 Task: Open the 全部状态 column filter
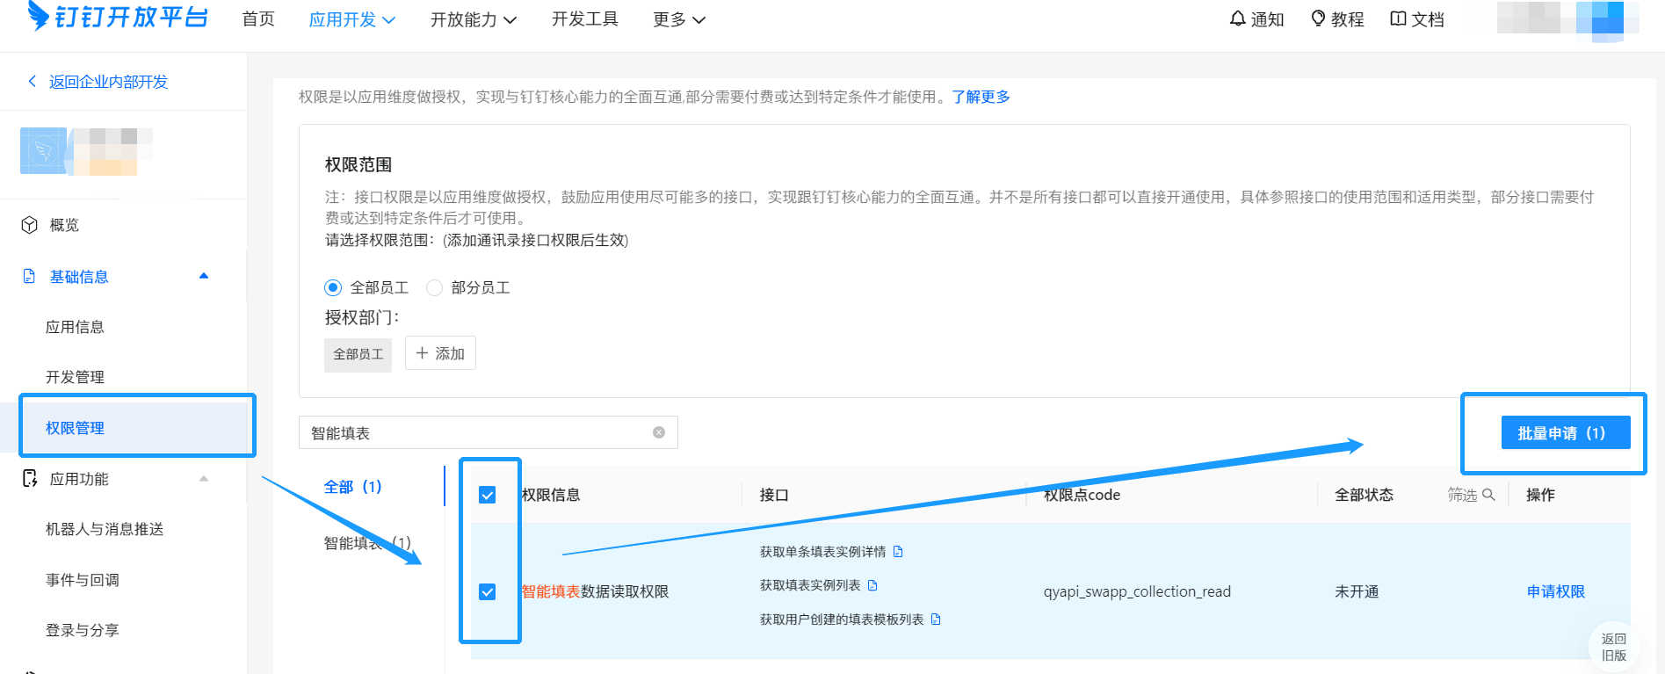pos(1365,495)
